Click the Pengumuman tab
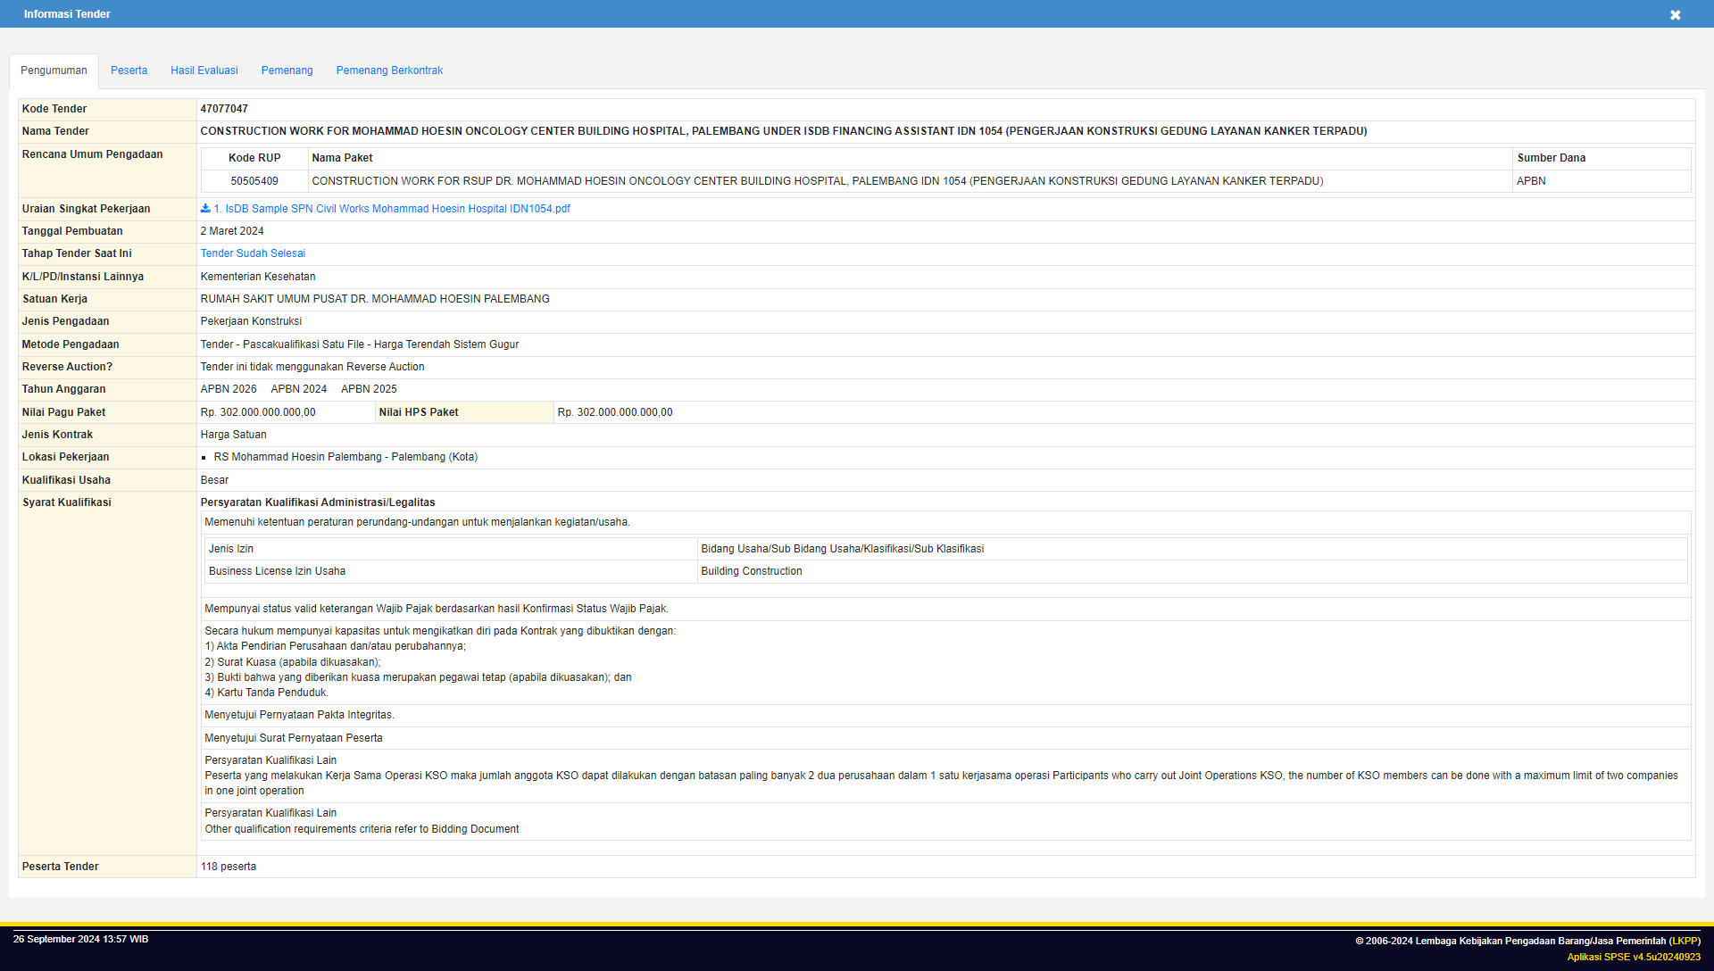 pyautogui.click(x=54, y=71)
